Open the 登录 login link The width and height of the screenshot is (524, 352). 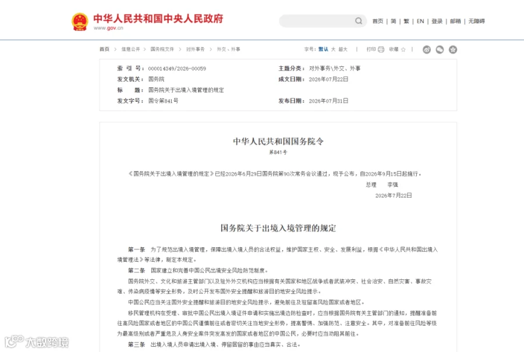coord(437,21)
